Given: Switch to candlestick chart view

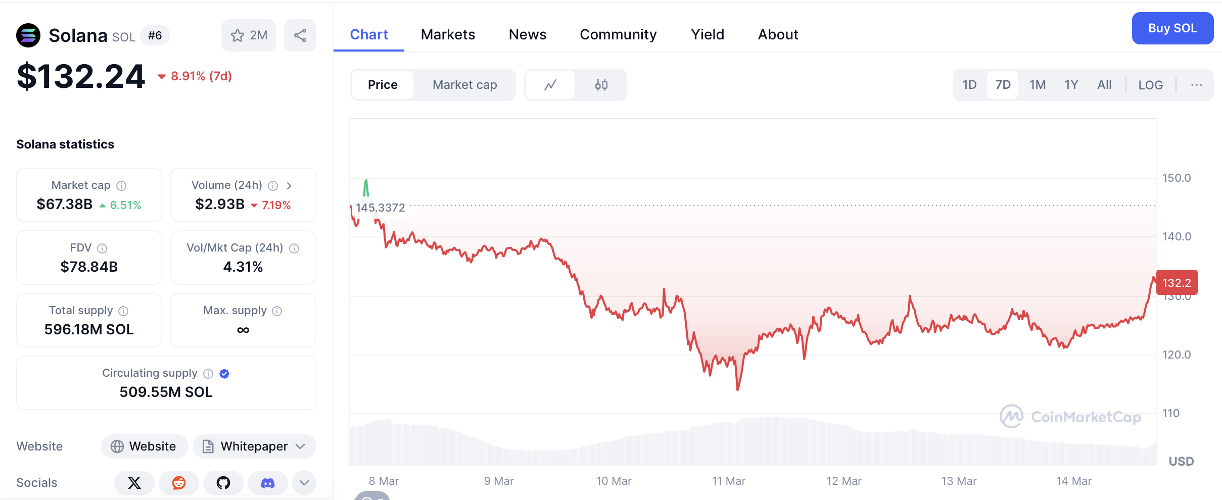Looking at the screenshot, I should point(601,85).
